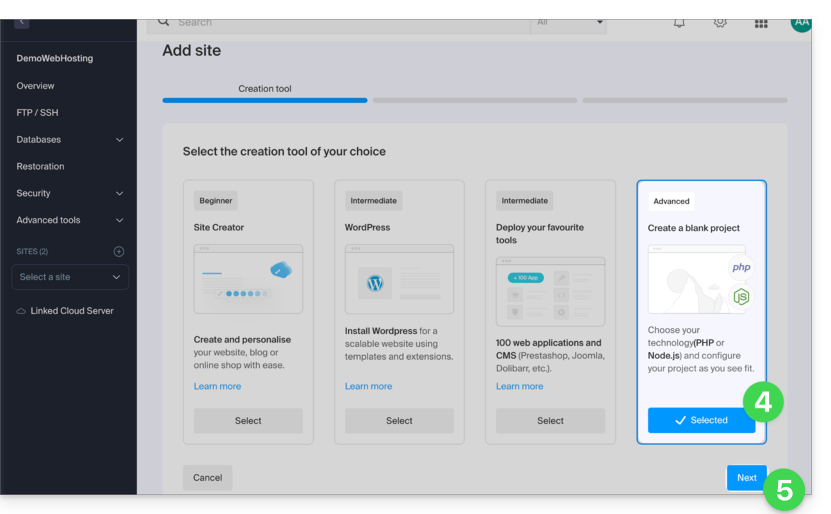Click the sidebar collapse arrow icon
This screenshot has height=514, width=831.
(21, 22)
